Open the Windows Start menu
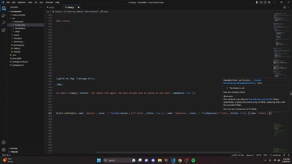 pos(99,160)
